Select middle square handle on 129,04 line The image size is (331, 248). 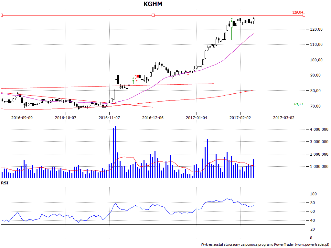(x=153, y=15)
